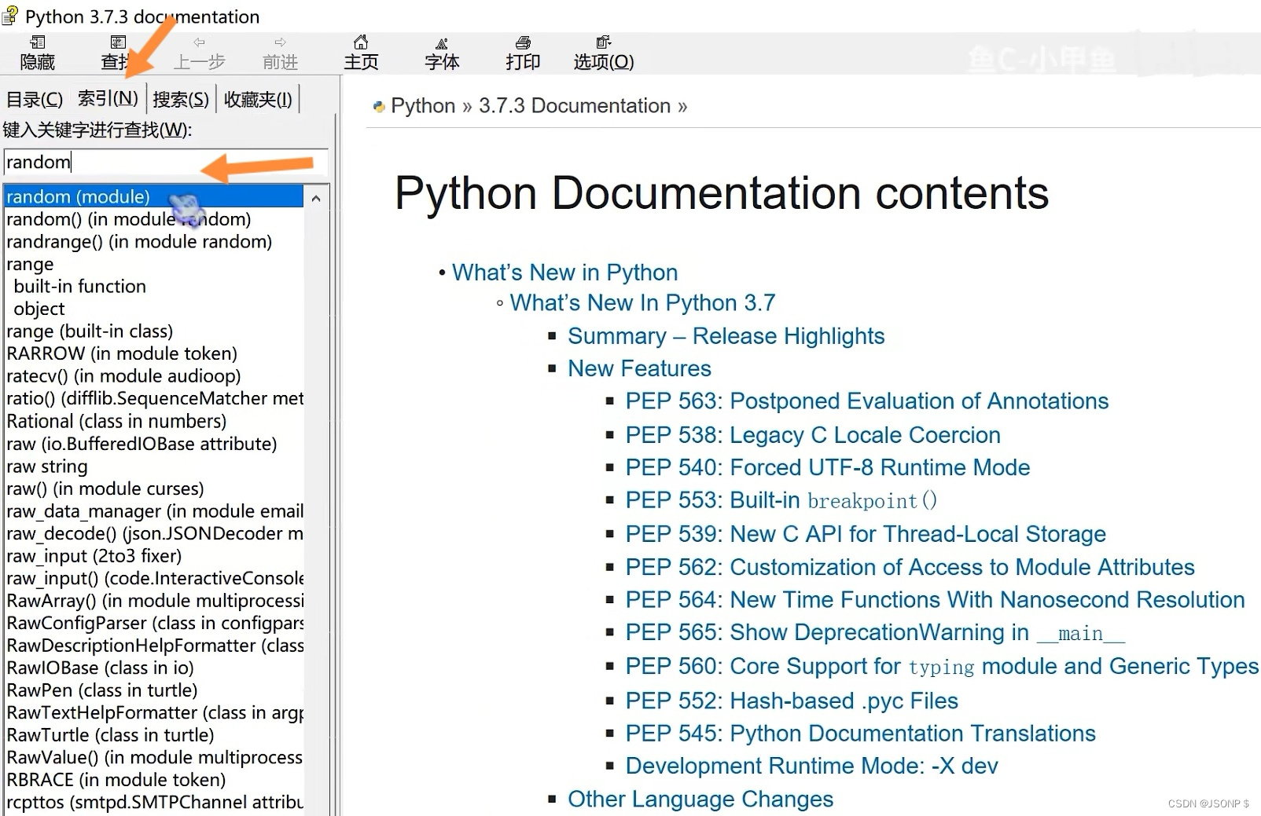The width and height of the screenshot is (1261, 816).
Task: Select the raw string index entry
Action: (x=47, y=467)
